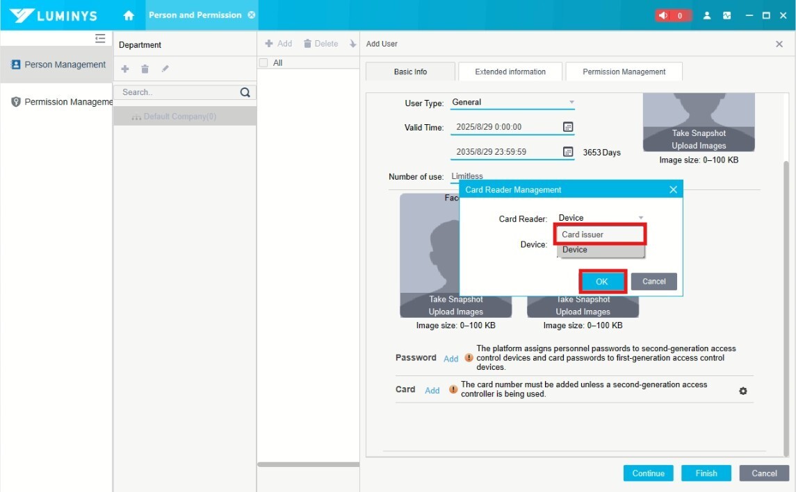Switch to the Permission Management tab

(x=624, y=71)
